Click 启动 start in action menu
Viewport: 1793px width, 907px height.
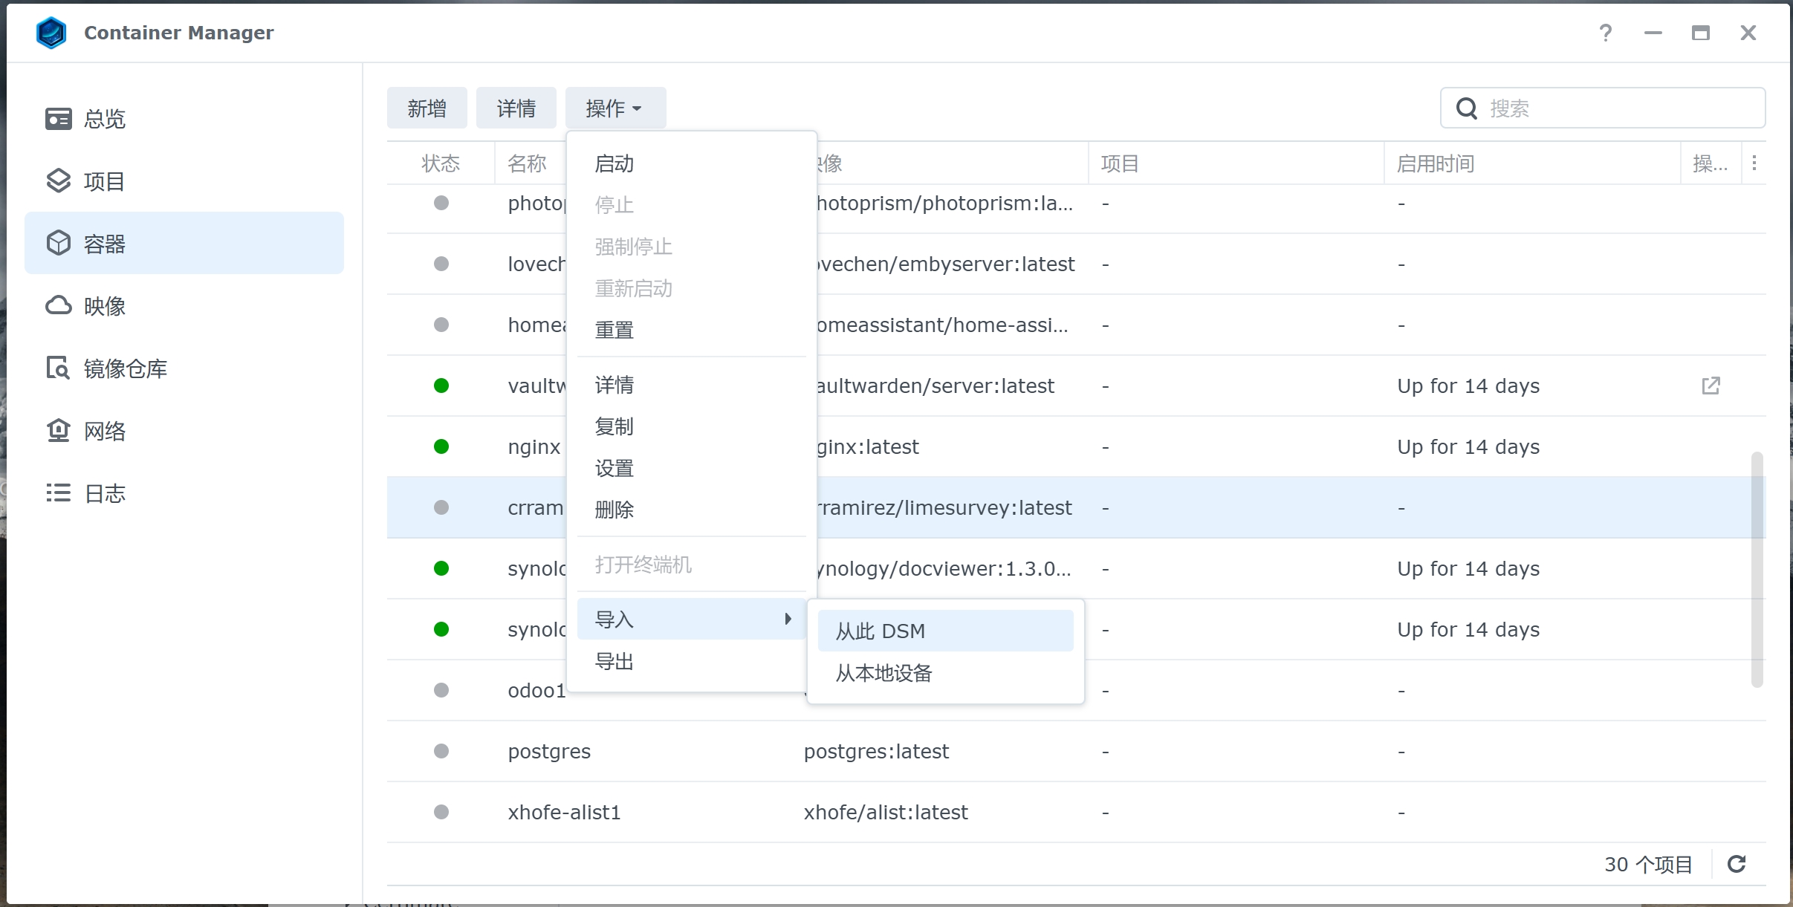tap(615, 163)
